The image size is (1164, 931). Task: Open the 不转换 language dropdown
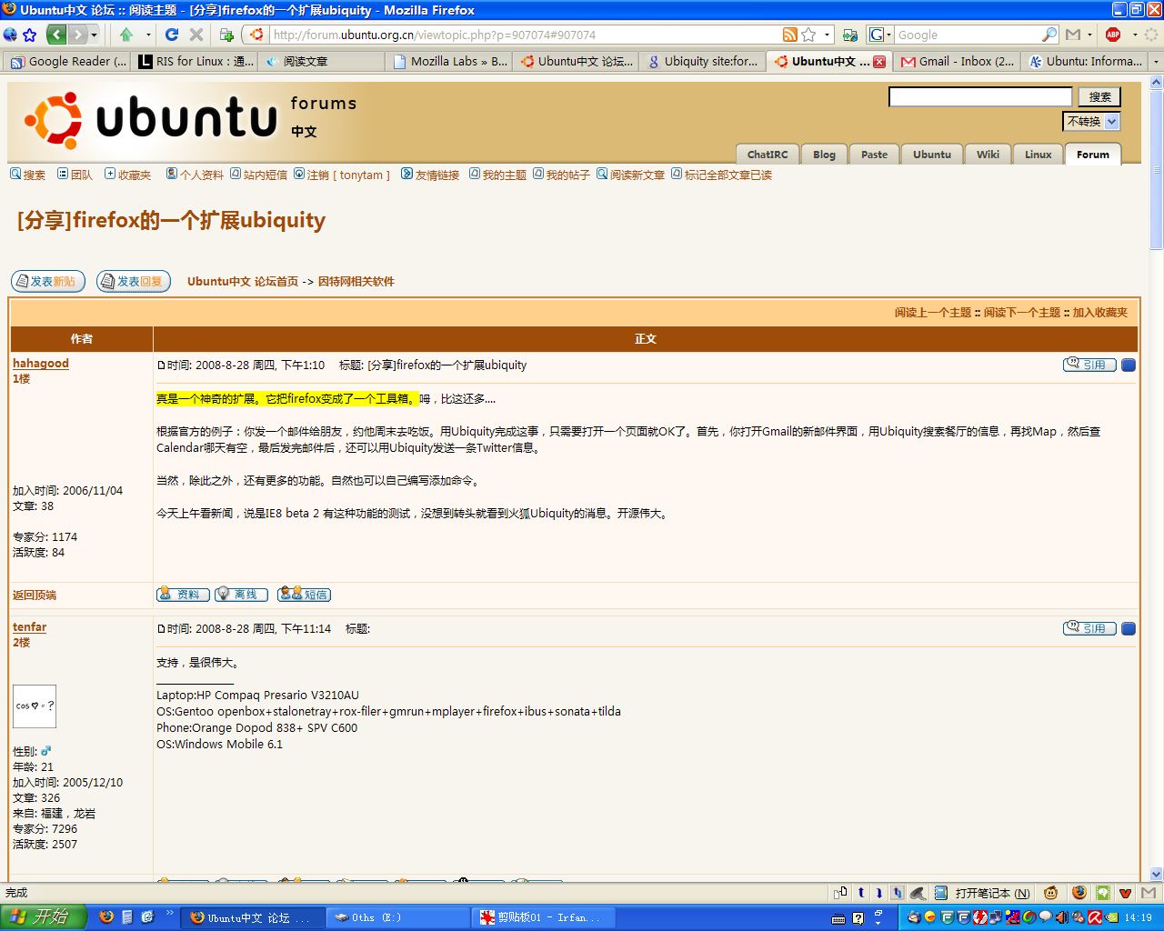(x=1090, y=121)
